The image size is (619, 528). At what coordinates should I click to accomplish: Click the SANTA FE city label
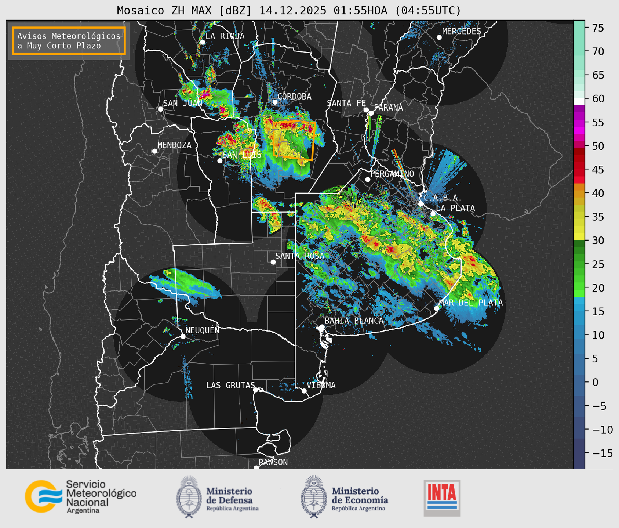[346, 103]
